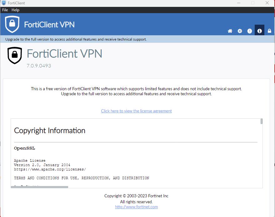Click the Apache licenses URL text
The width and height of the screenshot is (275, 217).
(x=50, y=169)
